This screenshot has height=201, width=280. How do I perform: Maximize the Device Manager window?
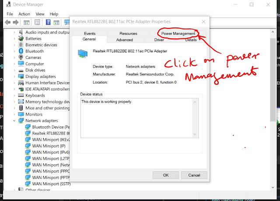252,4
